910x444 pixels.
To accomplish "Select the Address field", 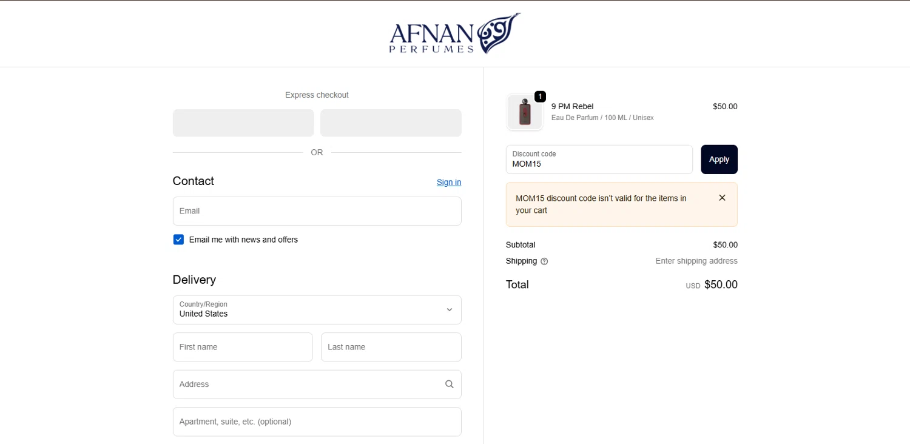I will click(317, 385).
